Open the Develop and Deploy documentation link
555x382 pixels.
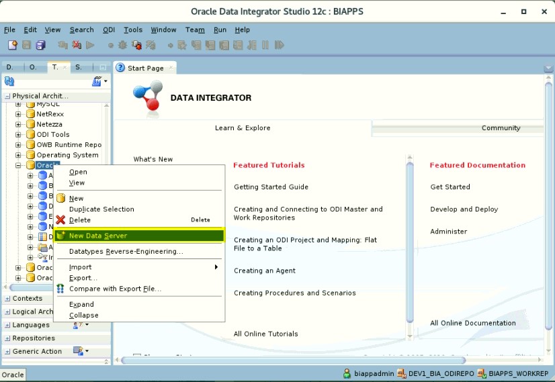tap(464, 209)
